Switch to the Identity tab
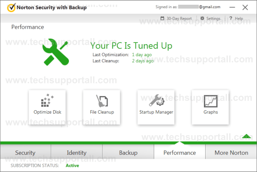The width and height of the screenshot is (257, 172). [x=77, y=152]
